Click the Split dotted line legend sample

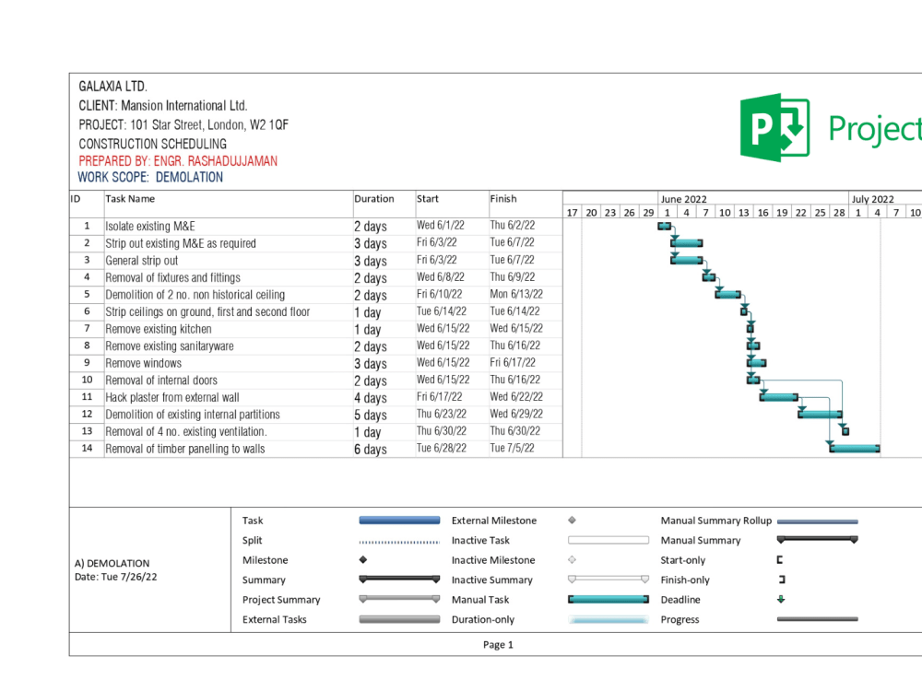coord(399,542)
